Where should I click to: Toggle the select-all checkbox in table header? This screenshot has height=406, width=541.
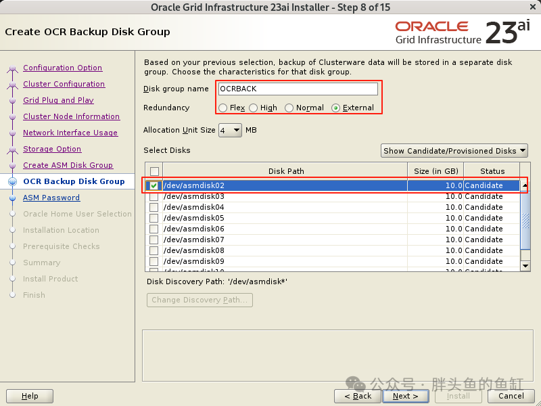155,171
